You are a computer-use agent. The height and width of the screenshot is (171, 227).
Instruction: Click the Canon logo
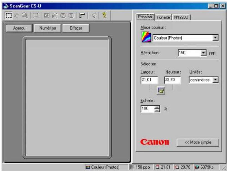155,142
